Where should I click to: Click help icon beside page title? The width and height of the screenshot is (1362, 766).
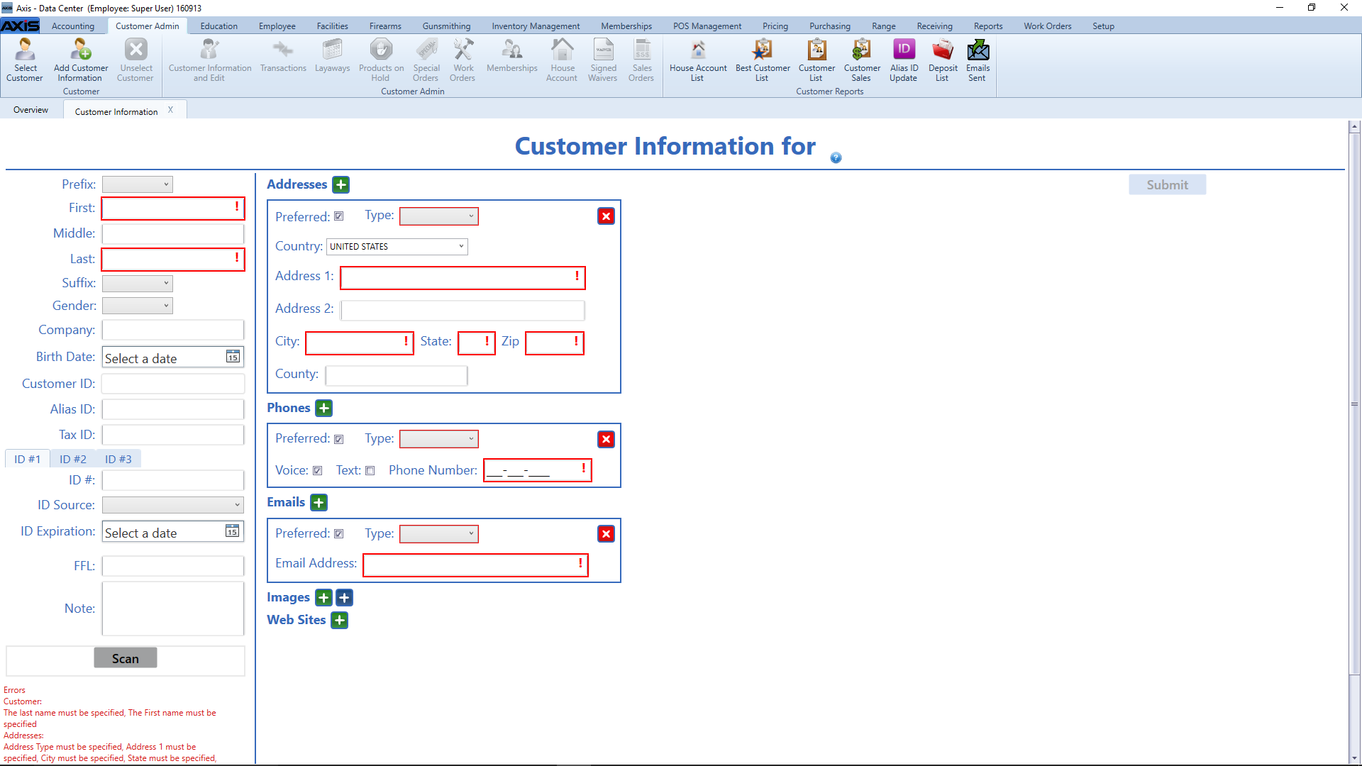click(836, 157)
